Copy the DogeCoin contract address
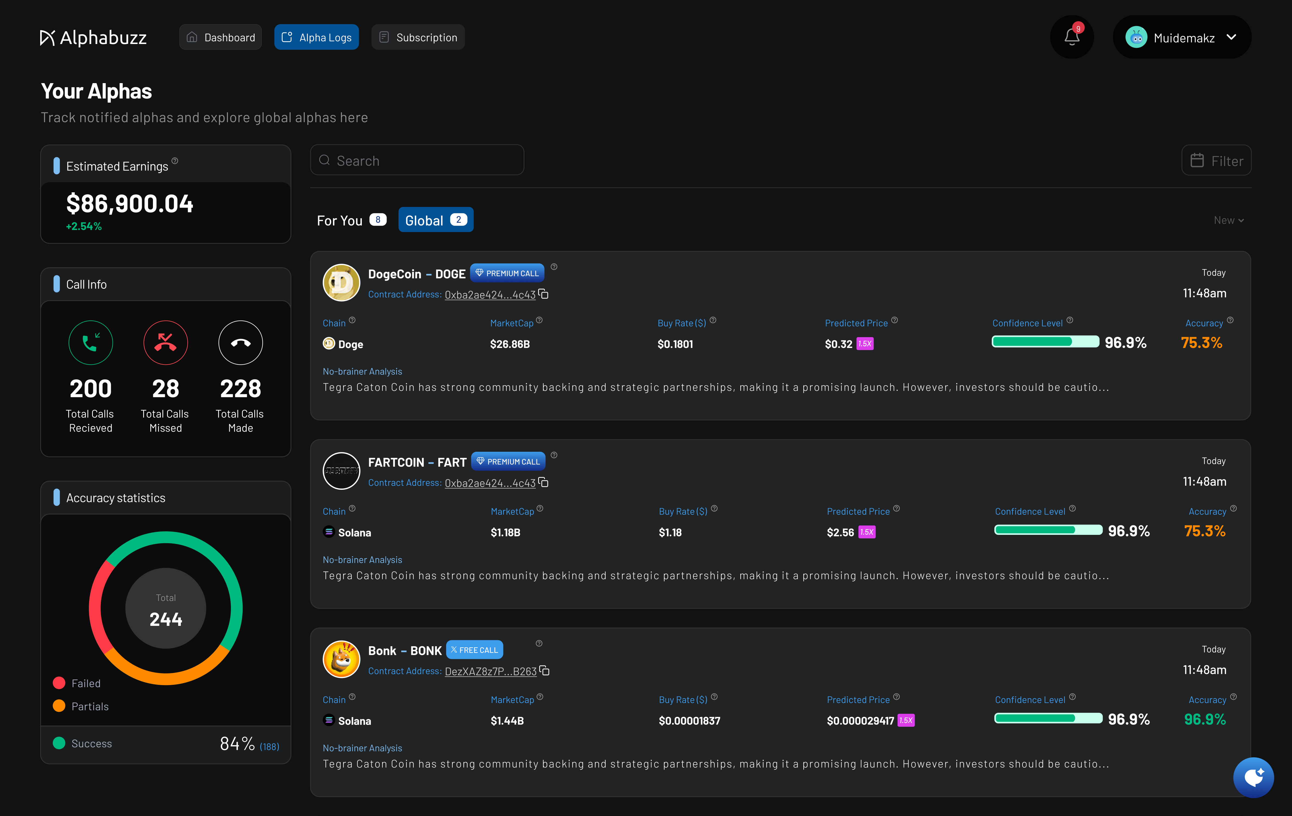 pyautogui.click(x=544, y=294)
